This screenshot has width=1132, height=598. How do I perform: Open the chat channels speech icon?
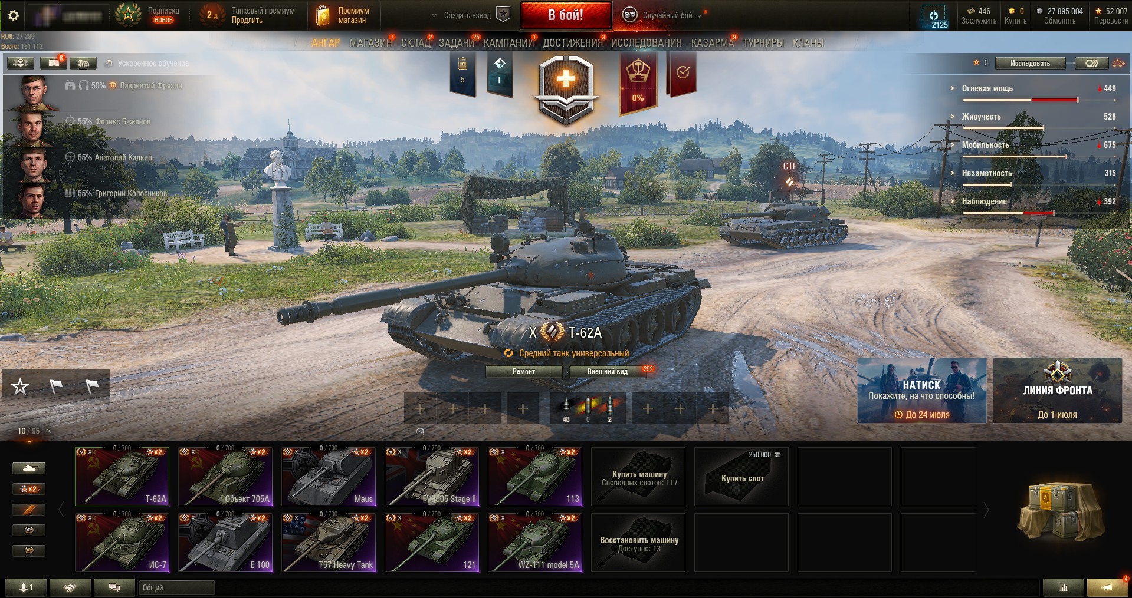click(x=114, y=587)
